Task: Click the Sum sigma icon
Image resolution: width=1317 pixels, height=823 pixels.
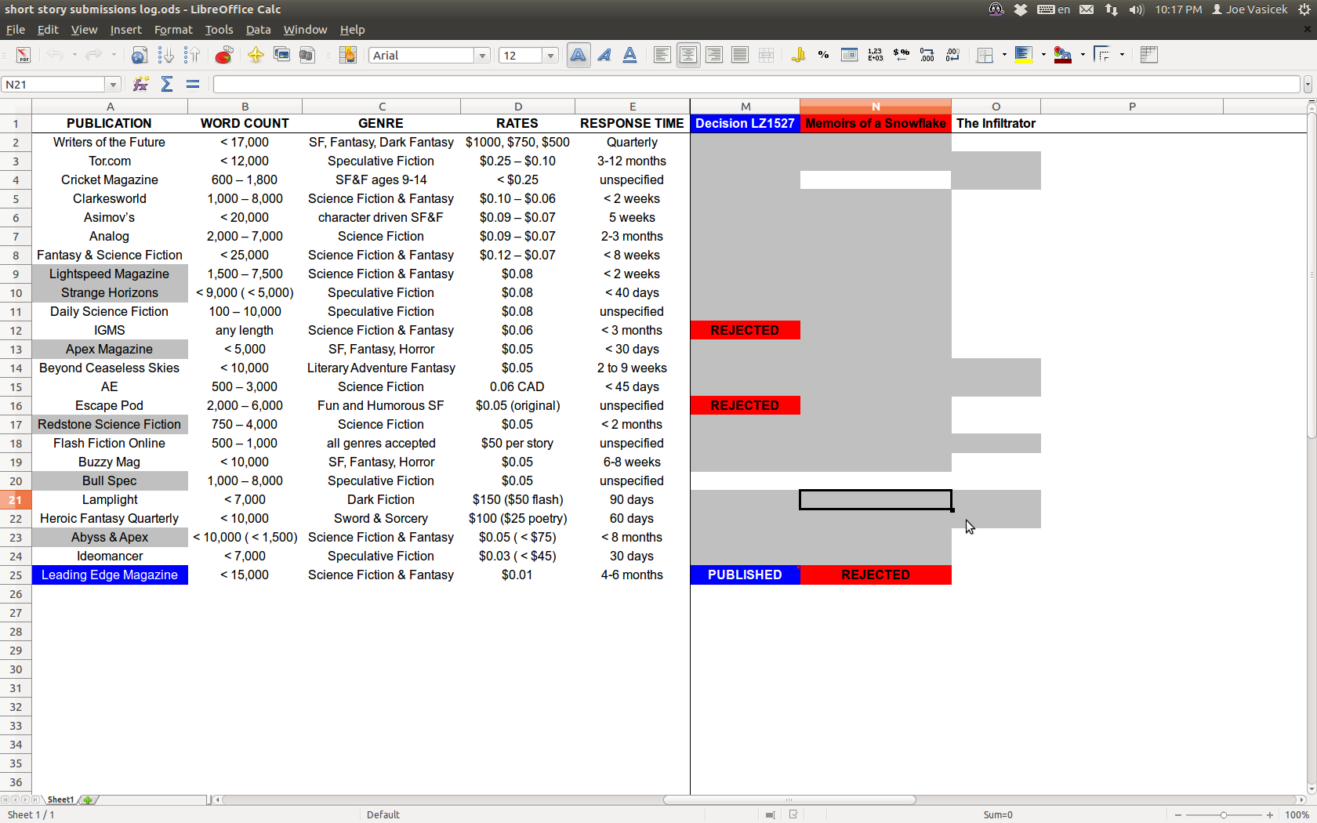Action: 167,84
